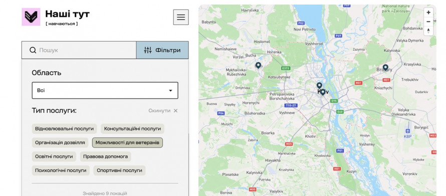Click the upper map pin in Kyiv center

click(x=319, y=85)
